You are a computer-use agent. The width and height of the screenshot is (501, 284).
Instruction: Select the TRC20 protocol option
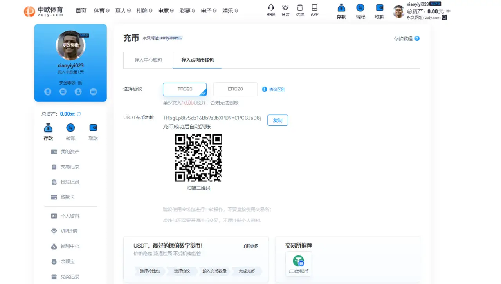(184, 89)
